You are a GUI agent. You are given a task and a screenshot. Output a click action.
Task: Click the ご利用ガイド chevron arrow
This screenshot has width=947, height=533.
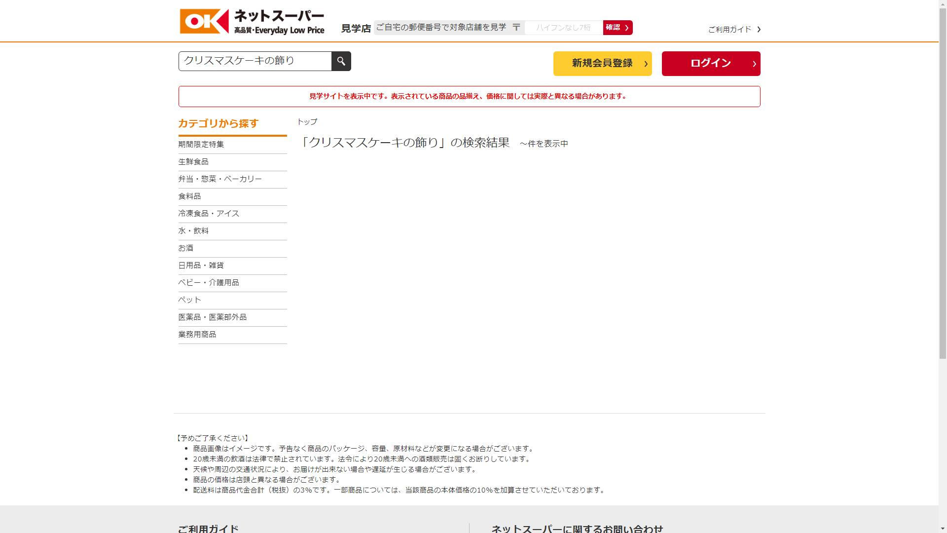point(759,30)
